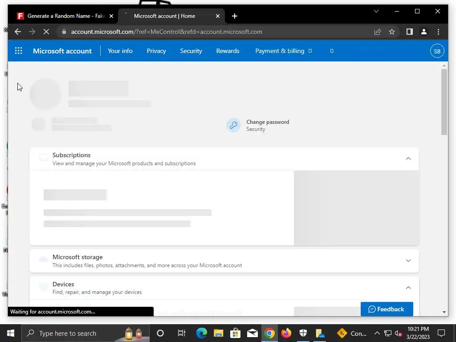
Task: Click the Subscriptions heading
Action: click(71, 155)
